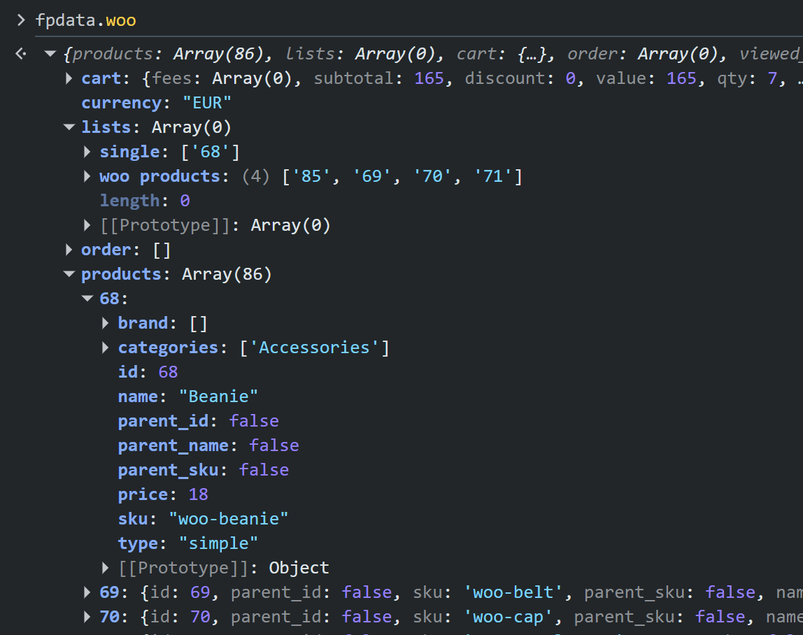The width and height of the screenshot is (803, 635).
Task: Click the fpdata.woo expression text
Action: click(x=85, y=20)
